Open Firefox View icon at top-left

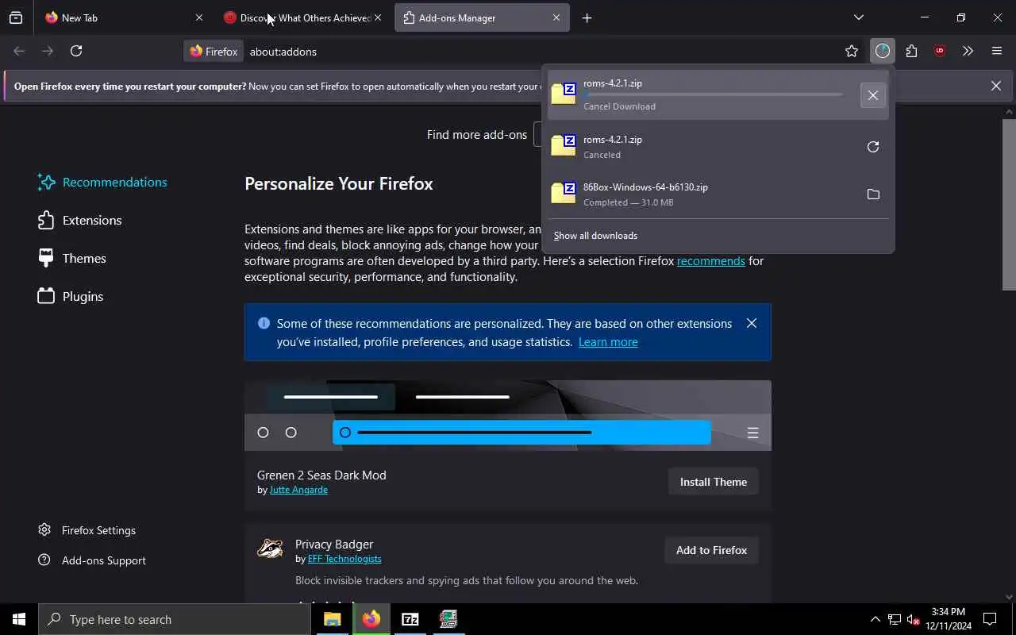coord(16,17)
